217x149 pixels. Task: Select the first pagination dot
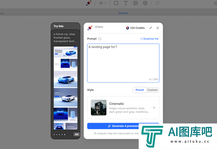tap(54, 134)
